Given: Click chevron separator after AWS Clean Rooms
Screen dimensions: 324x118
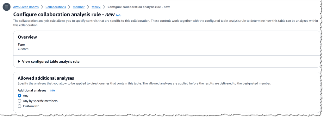Looking at the screenshot, I should click(42, 7).
